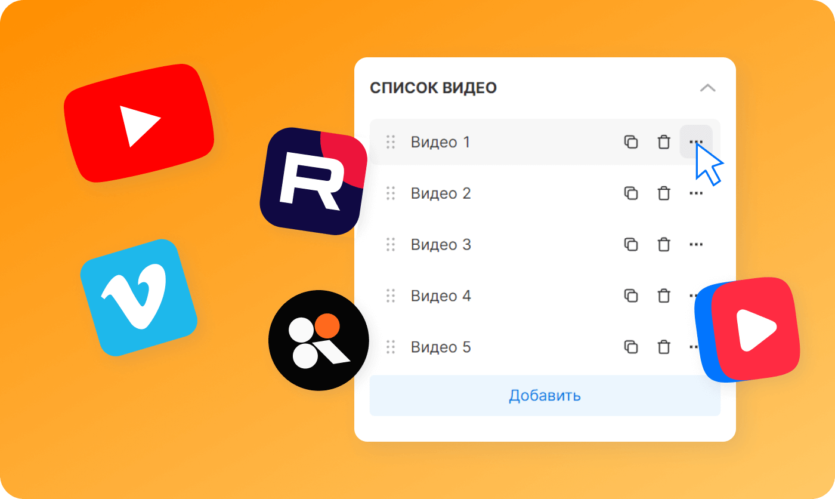Click the drag handle of Видео 2
Viewport: 835px width, 499px height.
391,193
